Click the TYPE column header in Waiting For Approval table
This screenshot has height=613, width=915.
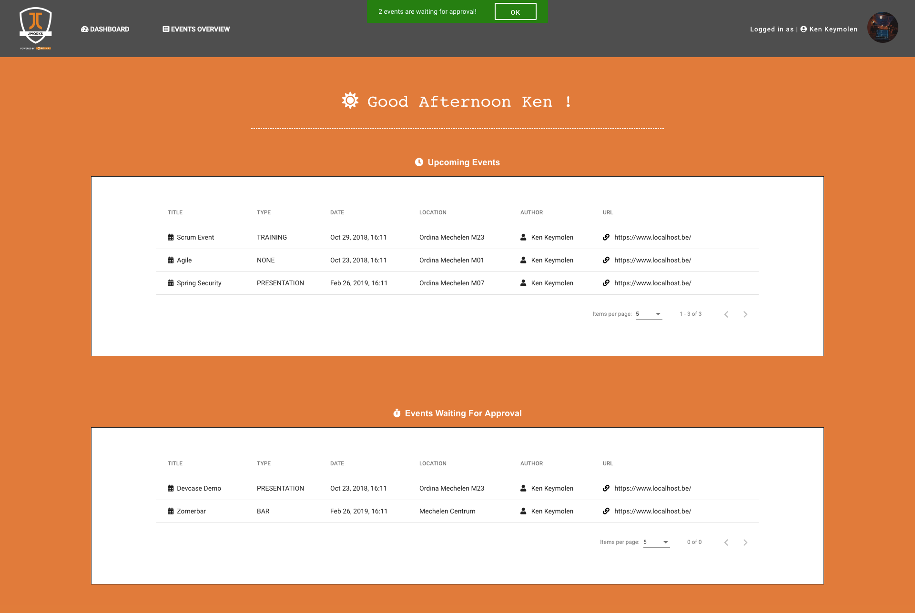pyautogui.click(x=264, y=463)
